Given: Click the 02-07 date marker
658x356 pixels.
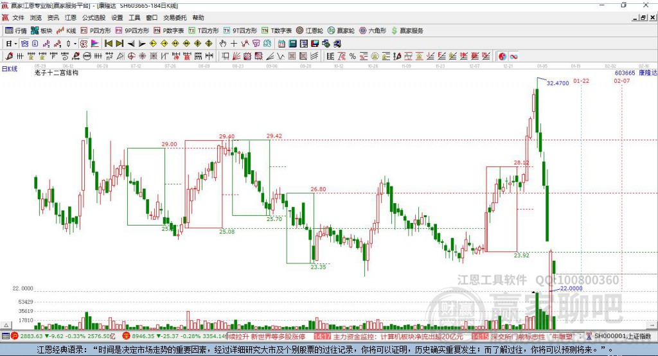Looking at the screenshot, I should click(x=622, y=80).
